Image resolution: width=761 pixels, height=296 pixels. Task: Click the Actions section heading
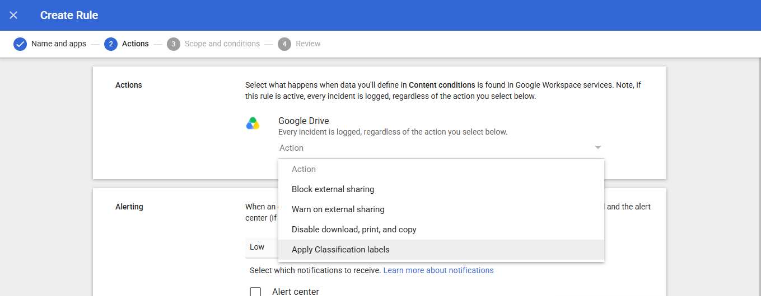coord(129,85)
